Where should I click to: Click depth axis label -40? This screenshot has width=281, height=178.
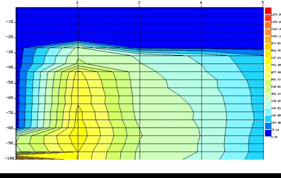pos(9,67)
